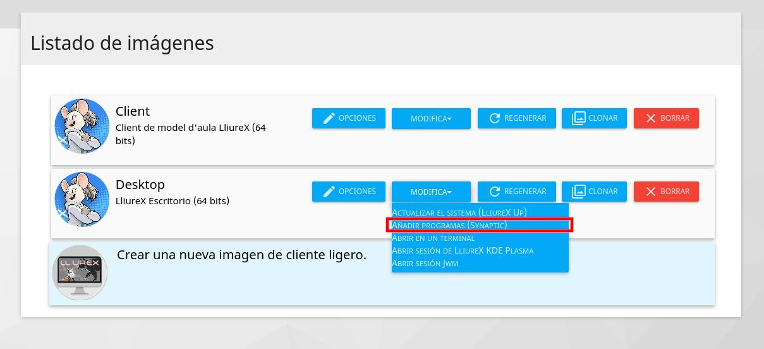Choose Abrir sesión de LliureX KDE Plasma
This screenshot has height=349, width=764.
(x=463, y=250)
